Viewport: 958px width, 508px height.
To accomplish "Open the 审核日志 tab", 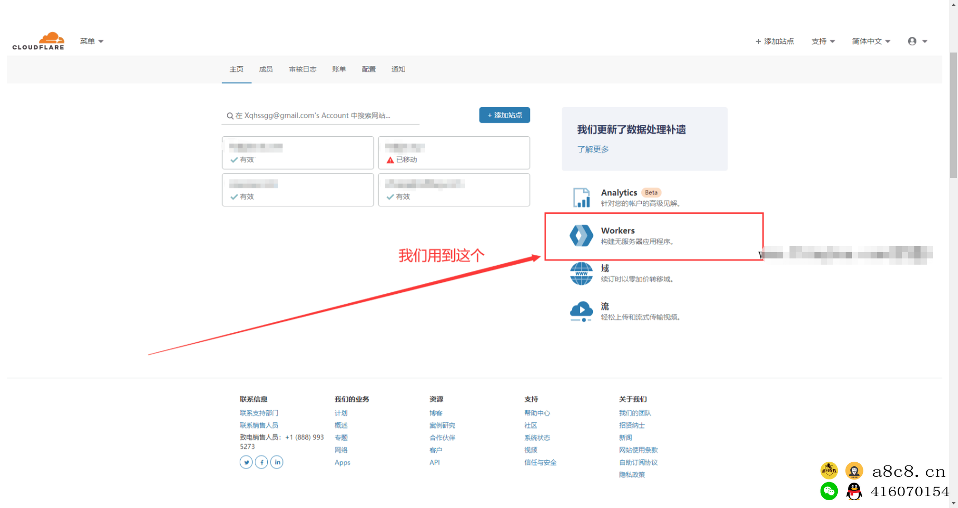I will pyautogui.click(x=303, y=69).
